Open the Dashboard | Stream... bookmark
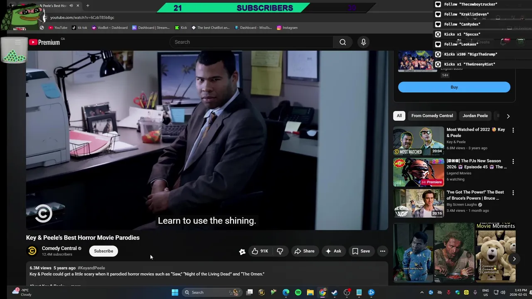This screenshot has height=299, width=532. 151,28
